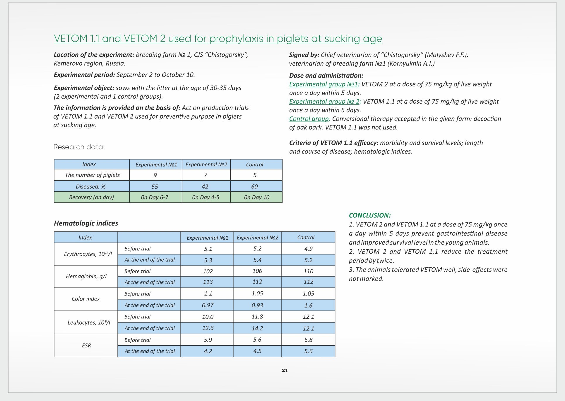
Task: Click 'The number of piglets' row label
Action: click(x=92, y=175)
